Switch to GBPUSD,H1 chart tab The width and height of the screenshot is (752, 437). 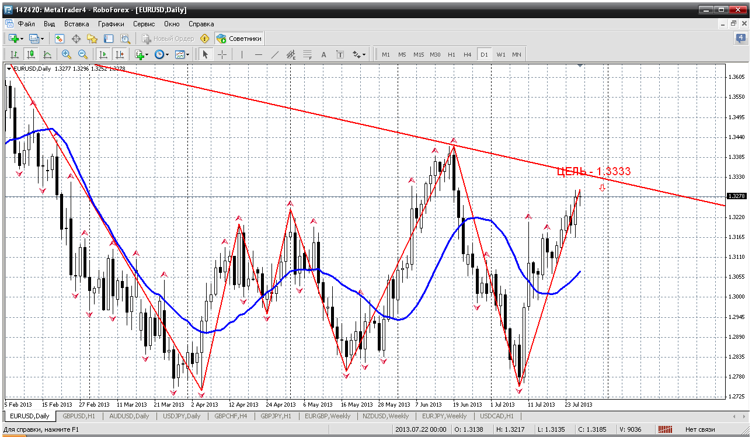79,416
